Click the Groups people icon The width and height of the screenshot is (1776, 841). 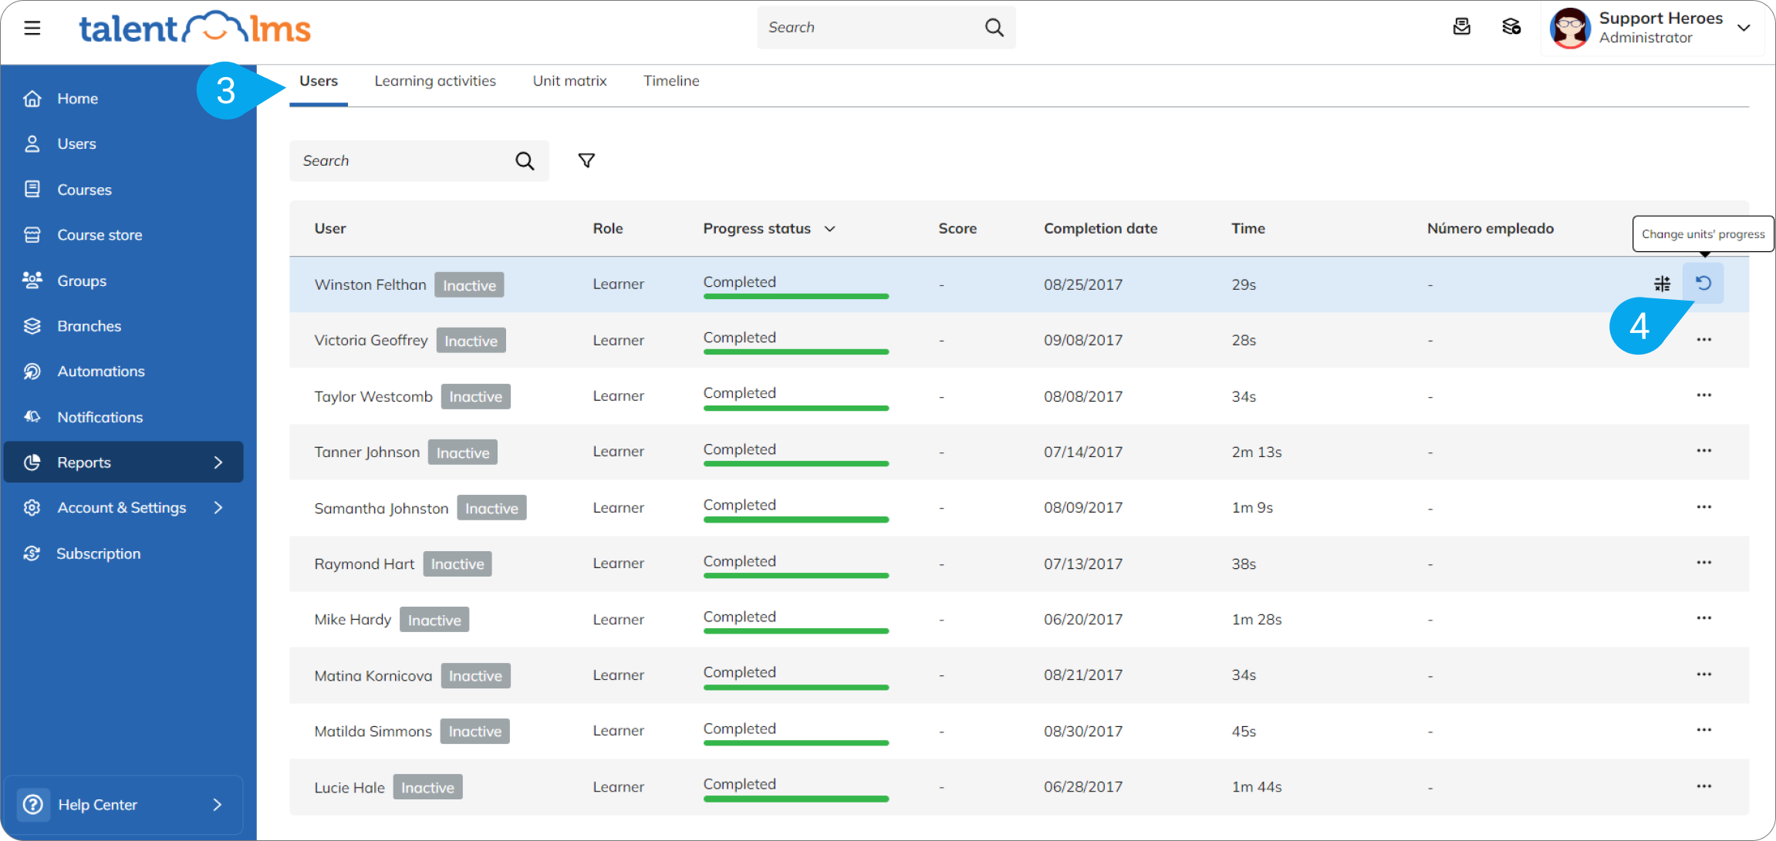click(x=32, y=281)
